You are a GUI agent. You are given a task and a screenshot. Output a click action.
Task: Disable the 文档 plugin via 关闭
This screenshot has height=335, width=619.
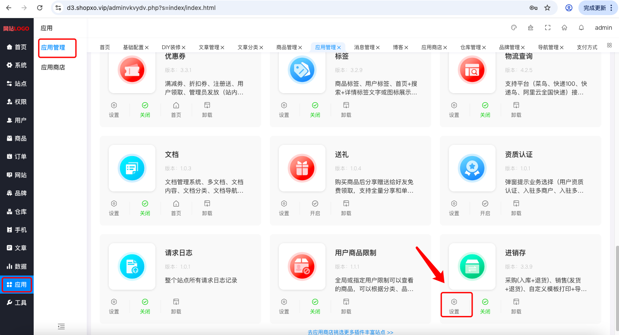point(145,208)
